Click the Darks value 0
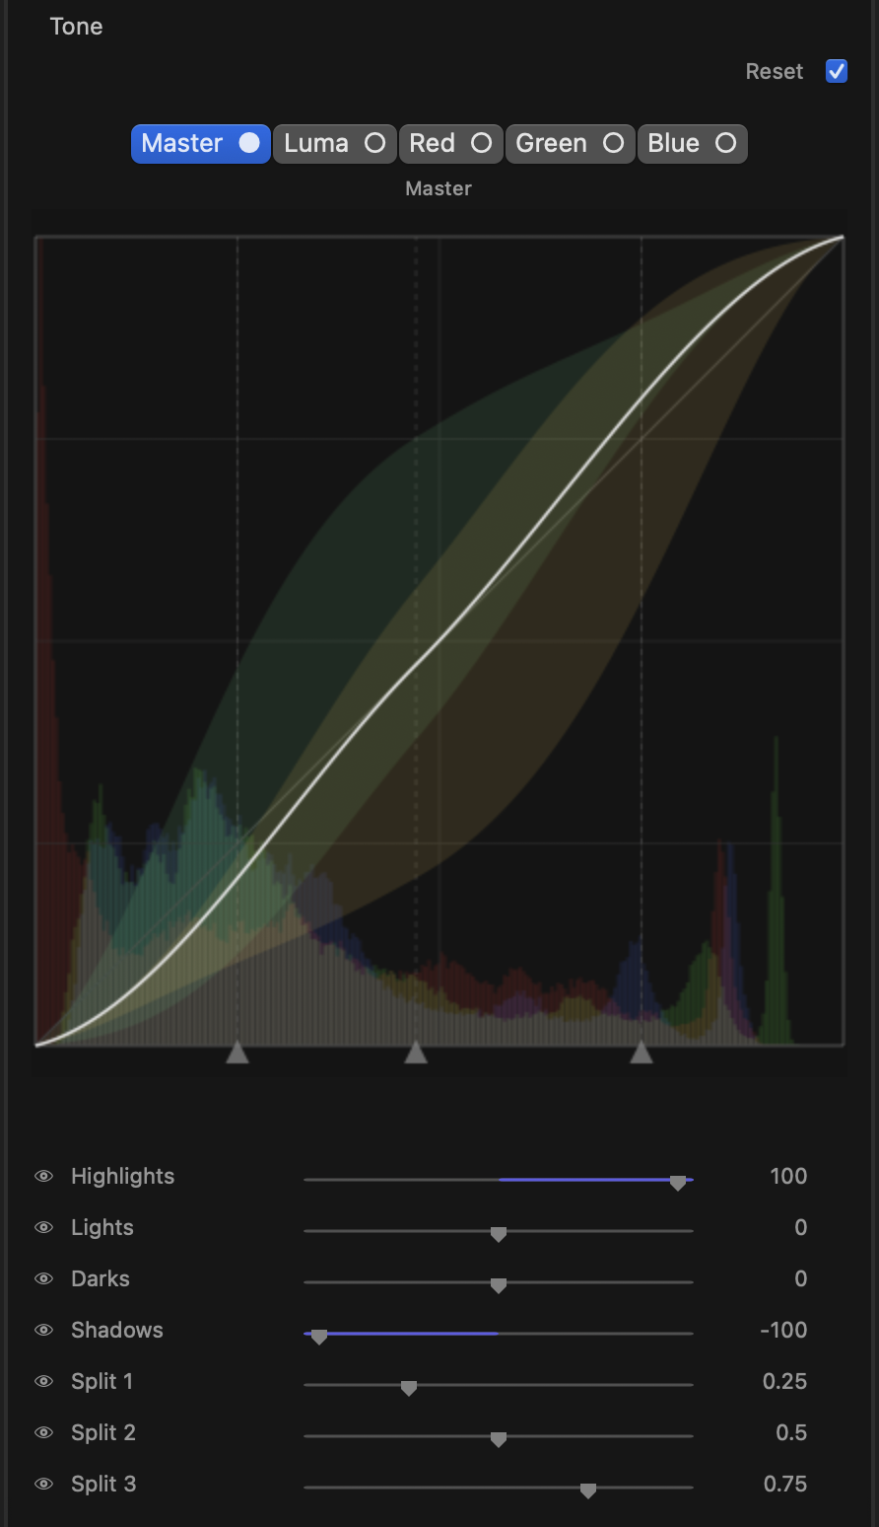This screenshot has height=1527, width=879. click(800, 1278)
